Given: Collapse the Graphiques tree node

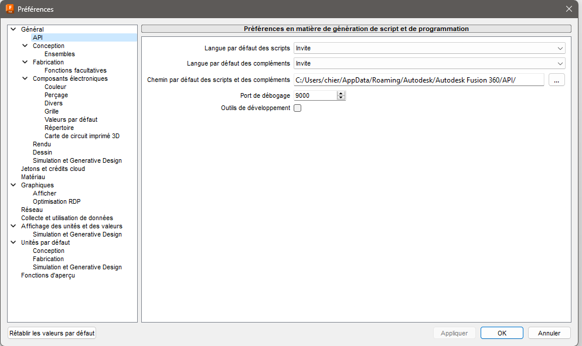Looking at the screenshot, I should tap(13, 184).
